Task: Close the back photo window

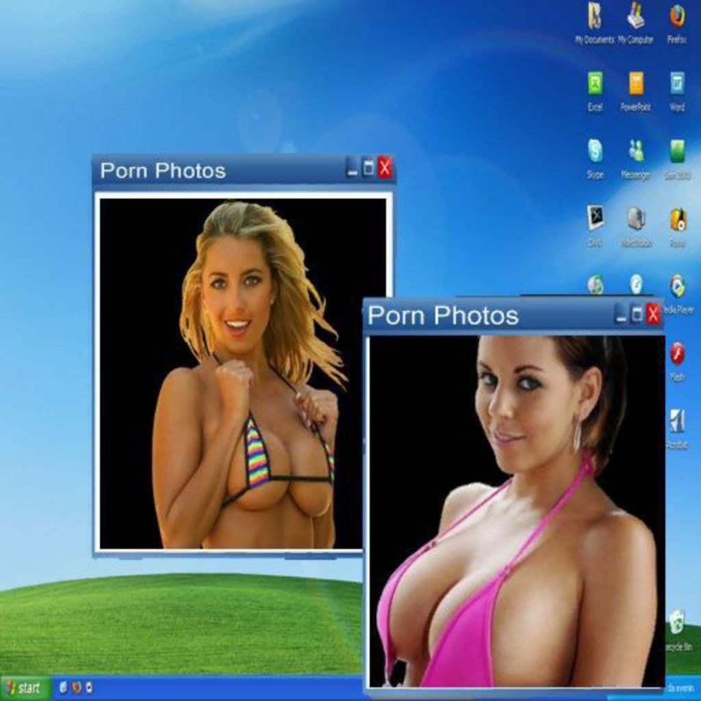Action: click(x=385, y=168)
